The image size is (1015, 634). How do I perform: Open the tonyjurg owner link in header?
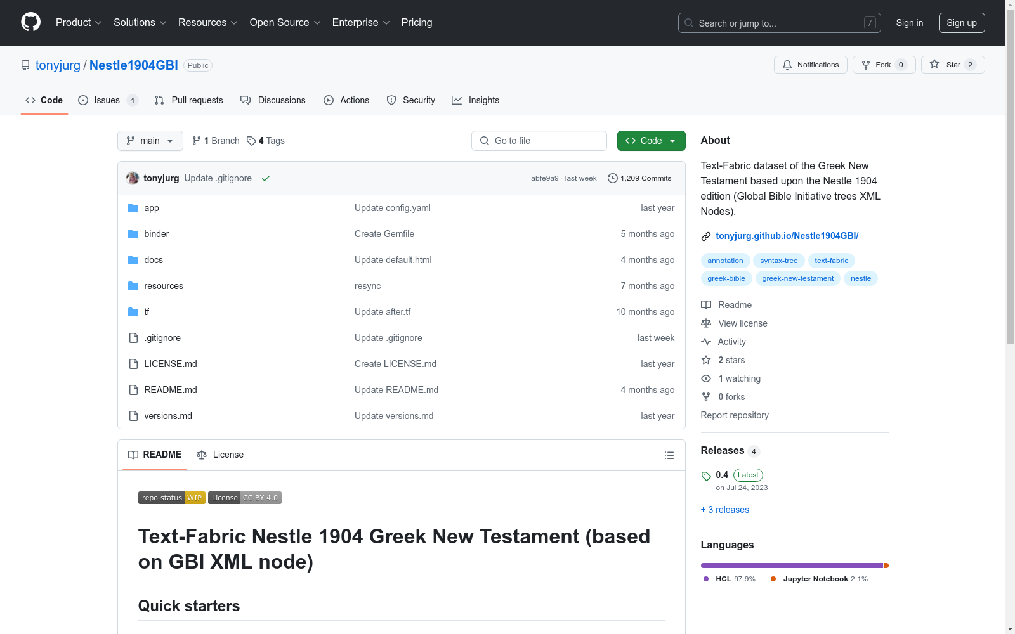(x=58, y=65)
